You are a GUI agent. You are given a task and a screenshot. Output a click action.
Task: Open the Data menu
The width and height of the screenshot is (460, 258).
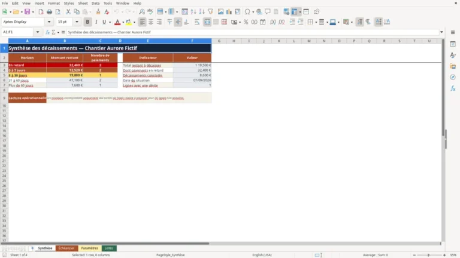[x=95, y=3]
